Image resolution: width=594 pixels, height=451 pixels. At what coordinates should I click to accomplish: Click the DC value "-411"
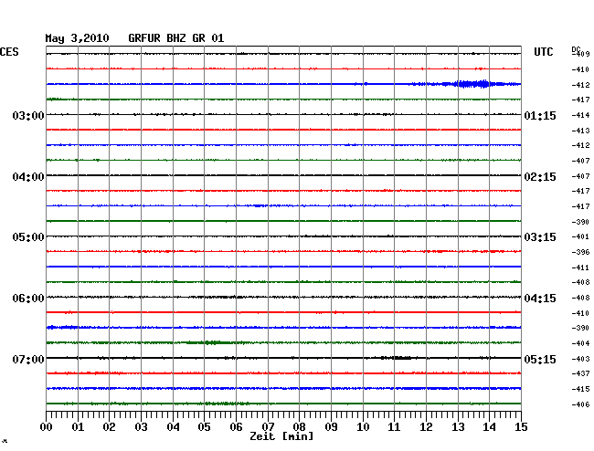(x=580, y=267)
